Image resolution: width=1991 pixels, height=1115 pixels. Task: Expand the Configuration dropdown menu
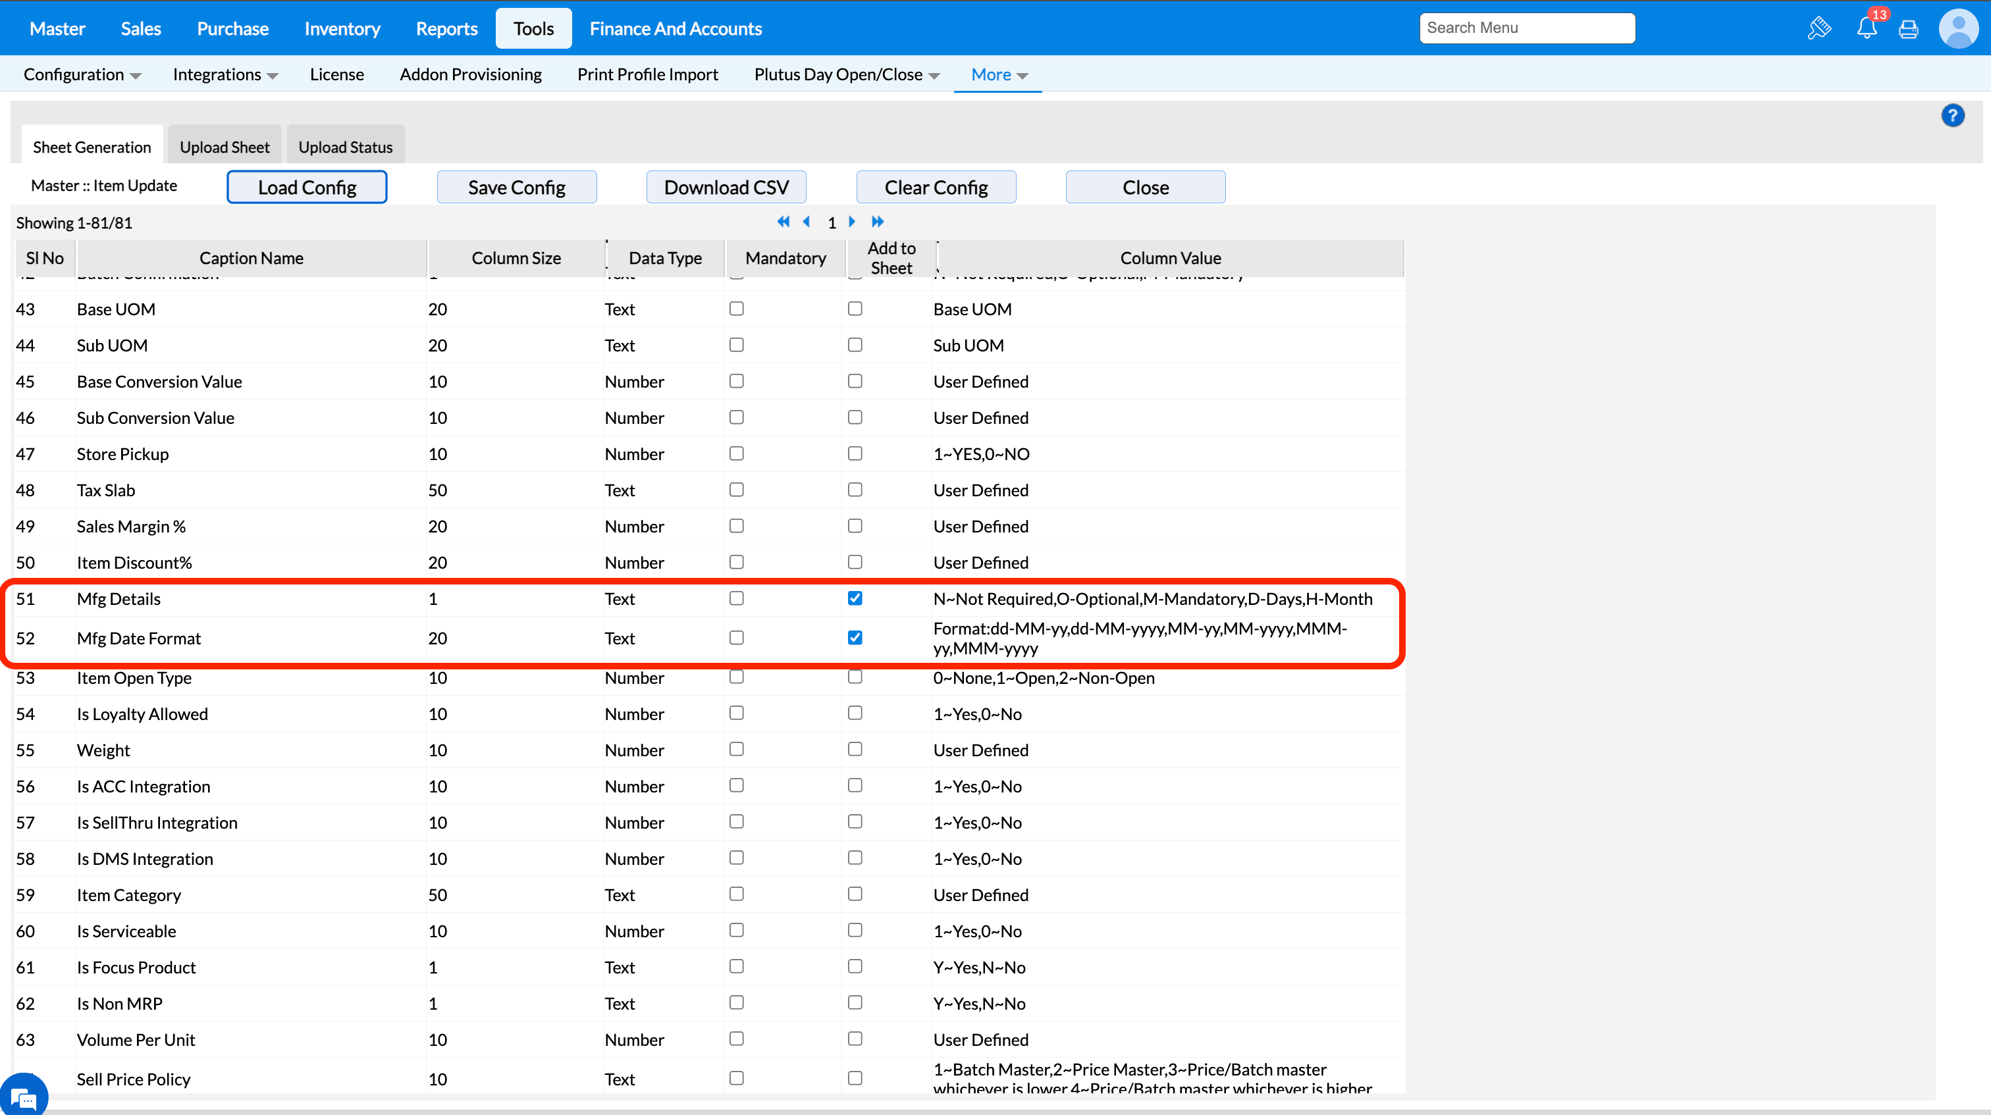coord(82,75)
